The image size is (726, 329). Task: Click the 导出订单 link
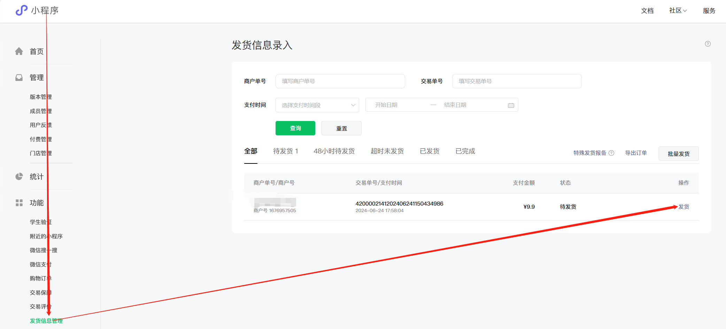[x=636, y=153]
